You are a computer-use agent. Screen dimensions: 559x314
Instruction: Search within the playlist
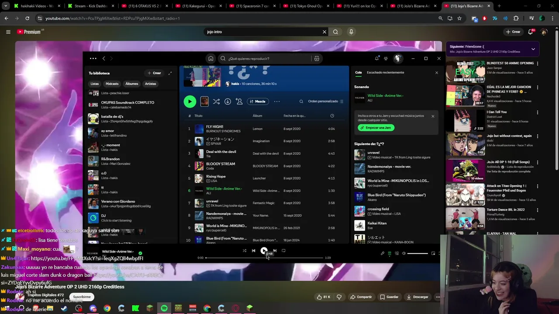pos(301,101)
